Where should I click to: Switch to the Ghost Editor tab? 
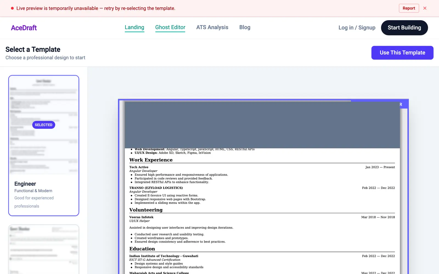click(170, 27)
